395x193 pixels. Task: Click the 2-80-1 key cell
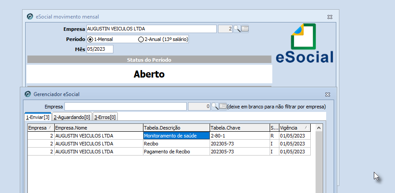coord(240,136)
